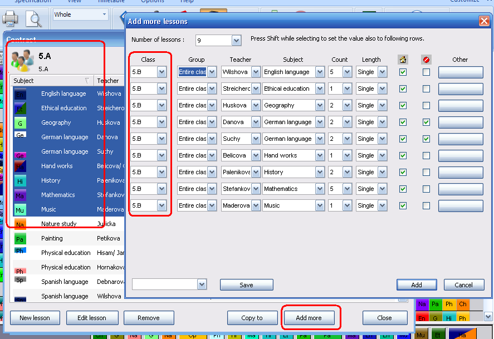494x339 pixels.
Task: Click the Other button for Music row
Action: [461, 205]
